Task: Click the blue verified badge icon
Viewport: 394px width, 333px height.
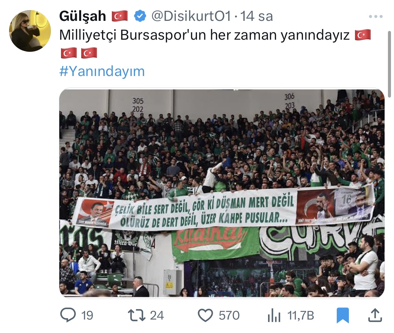Action: 140,16
